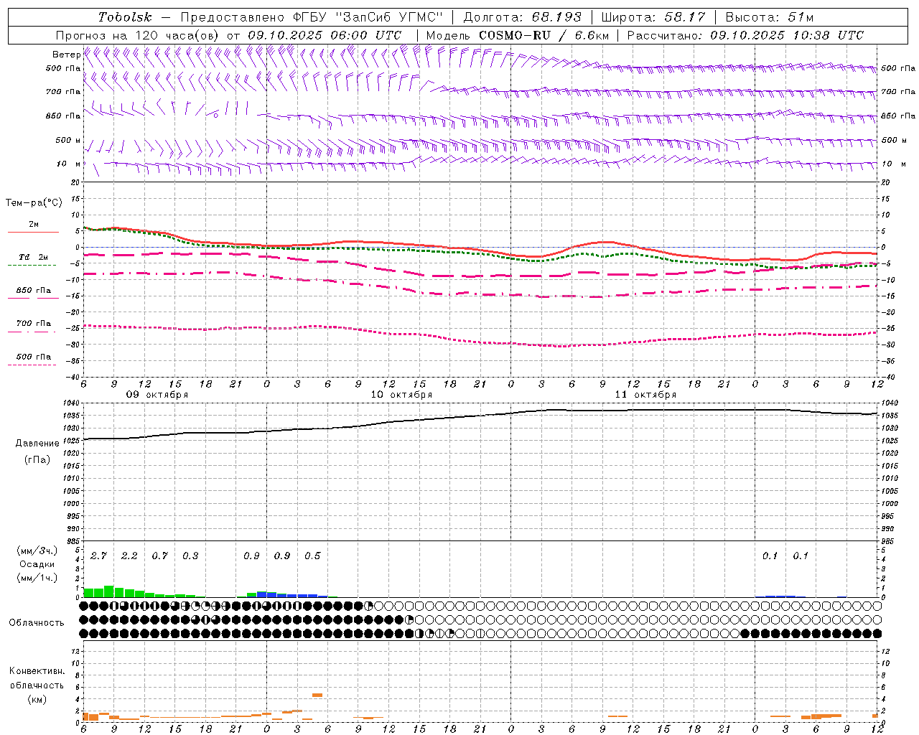
Task: Click the '09 октября' date label
Action: [157, 395]
